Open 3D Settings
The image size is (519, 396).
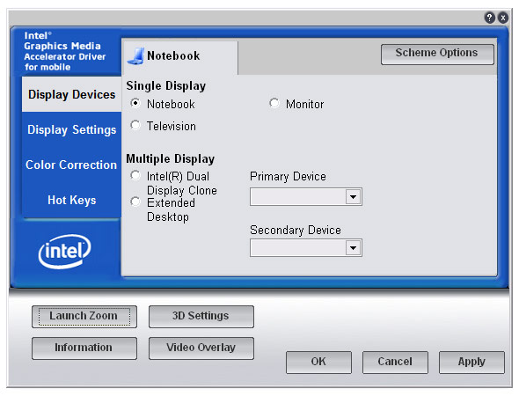[x=201, y=317]
